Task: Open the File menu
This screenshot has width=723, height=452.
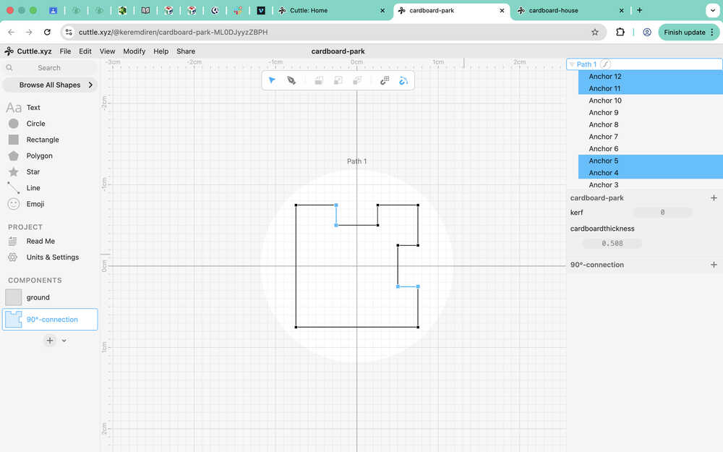Action: [66, 51]
